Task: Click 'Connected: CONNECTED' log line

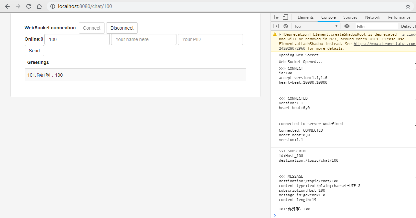Action: [x=301, y=130]
